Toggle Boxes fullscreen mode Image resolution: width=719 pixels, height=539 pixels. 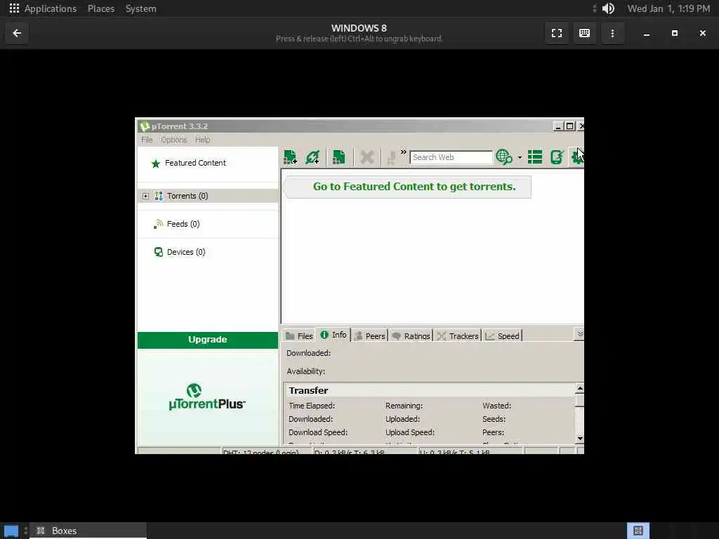tap(557, 33)
